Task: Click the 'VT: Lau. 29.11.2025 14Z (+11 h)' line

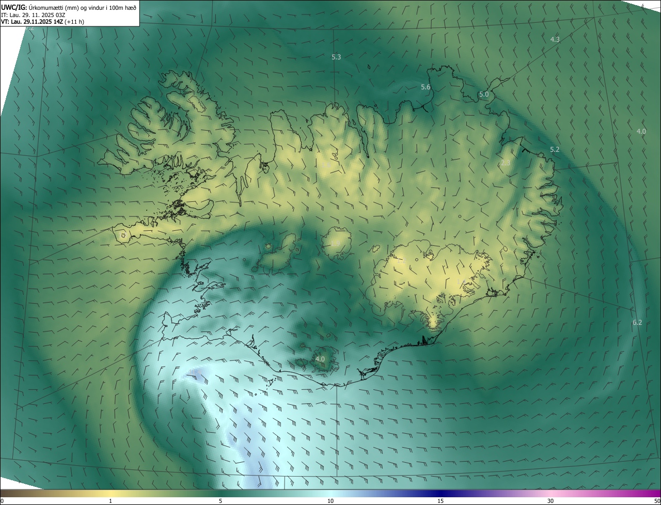Action: tap(42, 22)
